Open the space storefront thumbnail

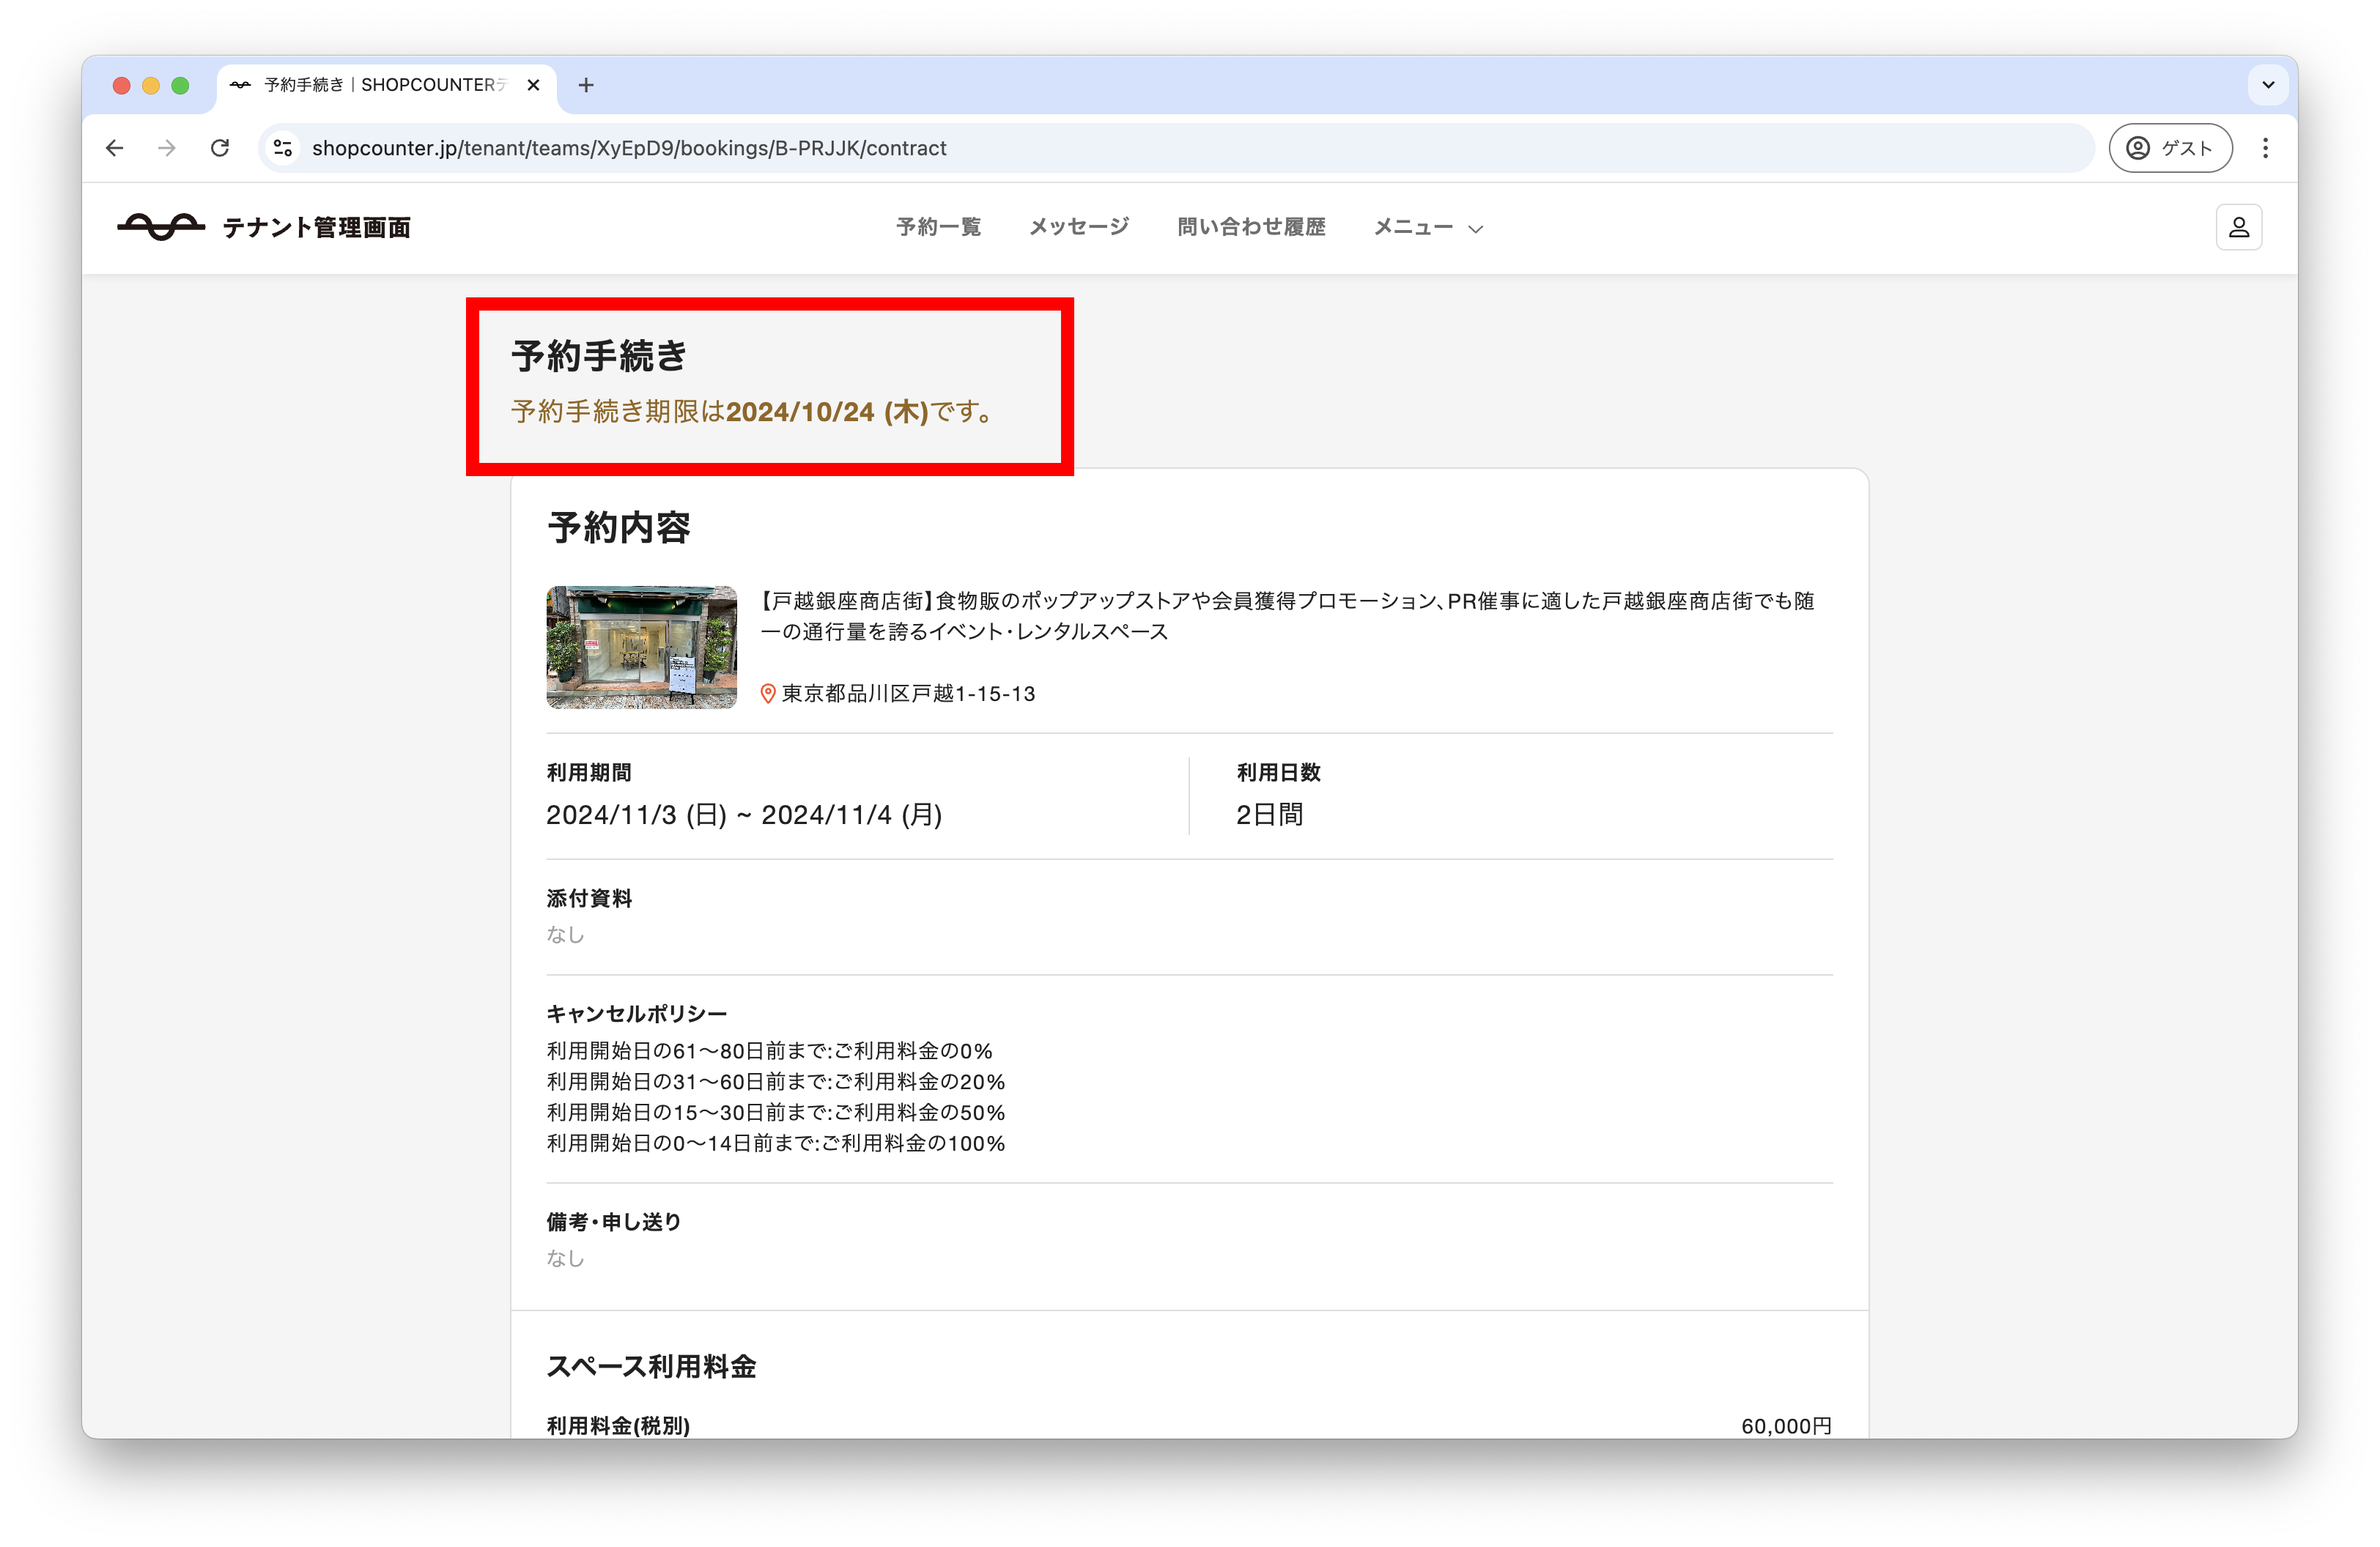(x=641, y=647)
